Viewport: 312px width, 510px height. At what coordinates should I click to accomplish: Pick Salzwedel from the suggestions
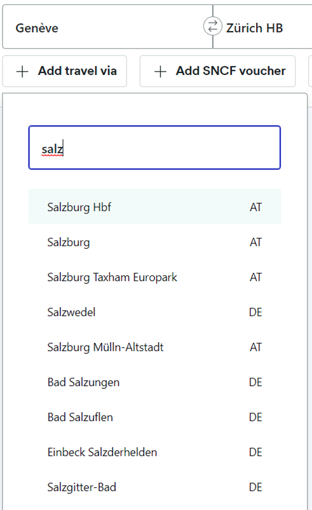pos(154,312)
